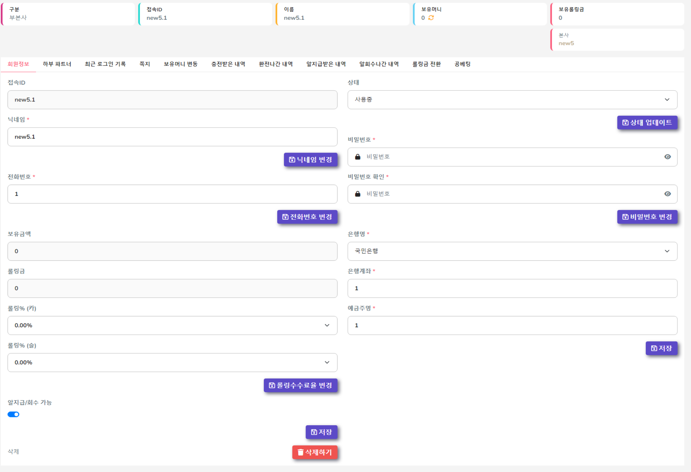Toggle the 알지급/회수 가능 switch
Screen dimensions: 691x472
[13, 414]
